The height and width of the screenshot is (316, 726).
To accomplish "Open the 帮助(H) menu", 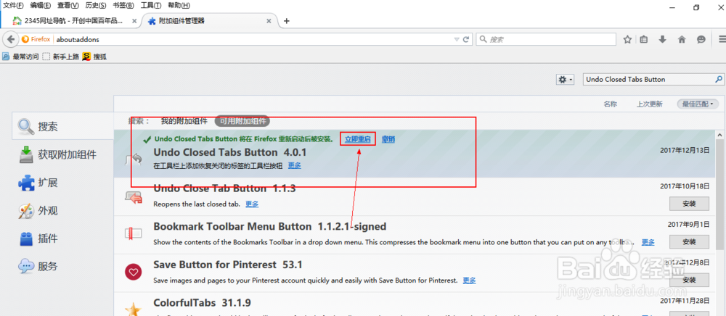I will (179, 6).
